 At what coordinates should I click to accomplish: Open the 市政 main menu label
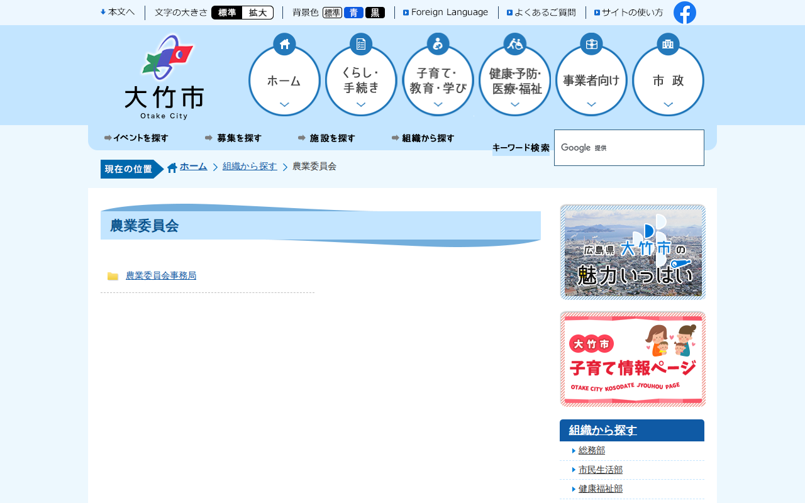668,80
